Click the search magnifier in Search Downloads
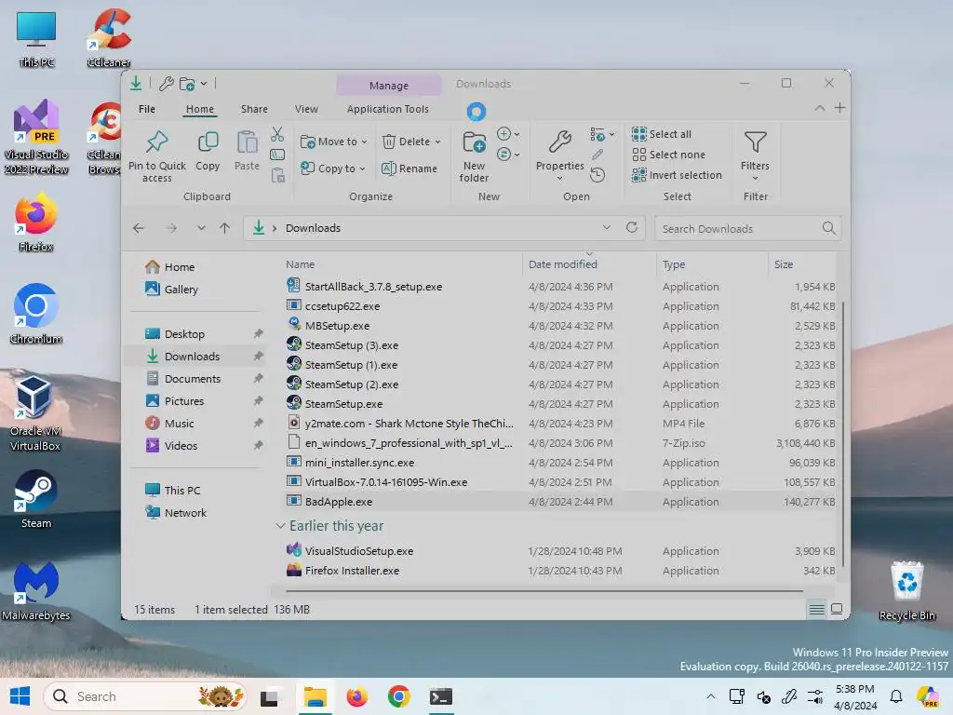The image size is (953, 715). click(829, 228)
